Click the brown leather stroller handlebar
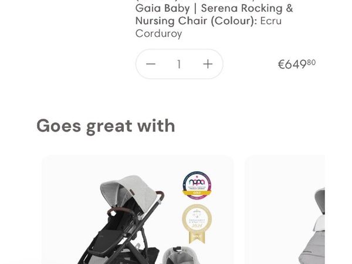 point(160,195)
